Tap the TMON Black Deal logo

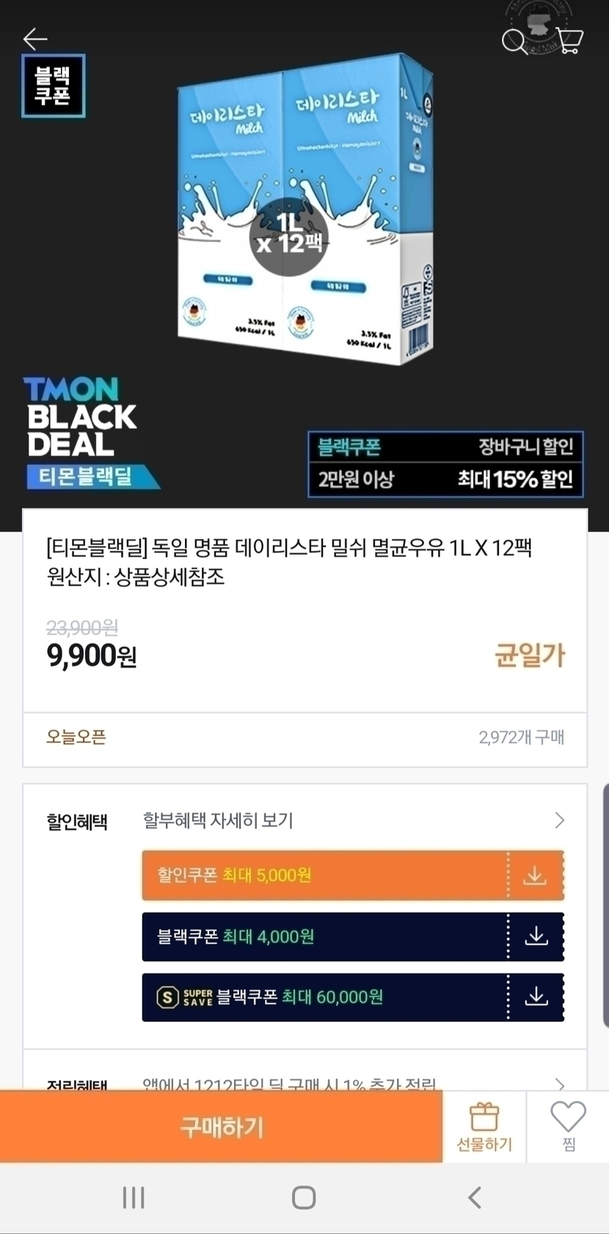pyautogui.click(x=90, y=433)
